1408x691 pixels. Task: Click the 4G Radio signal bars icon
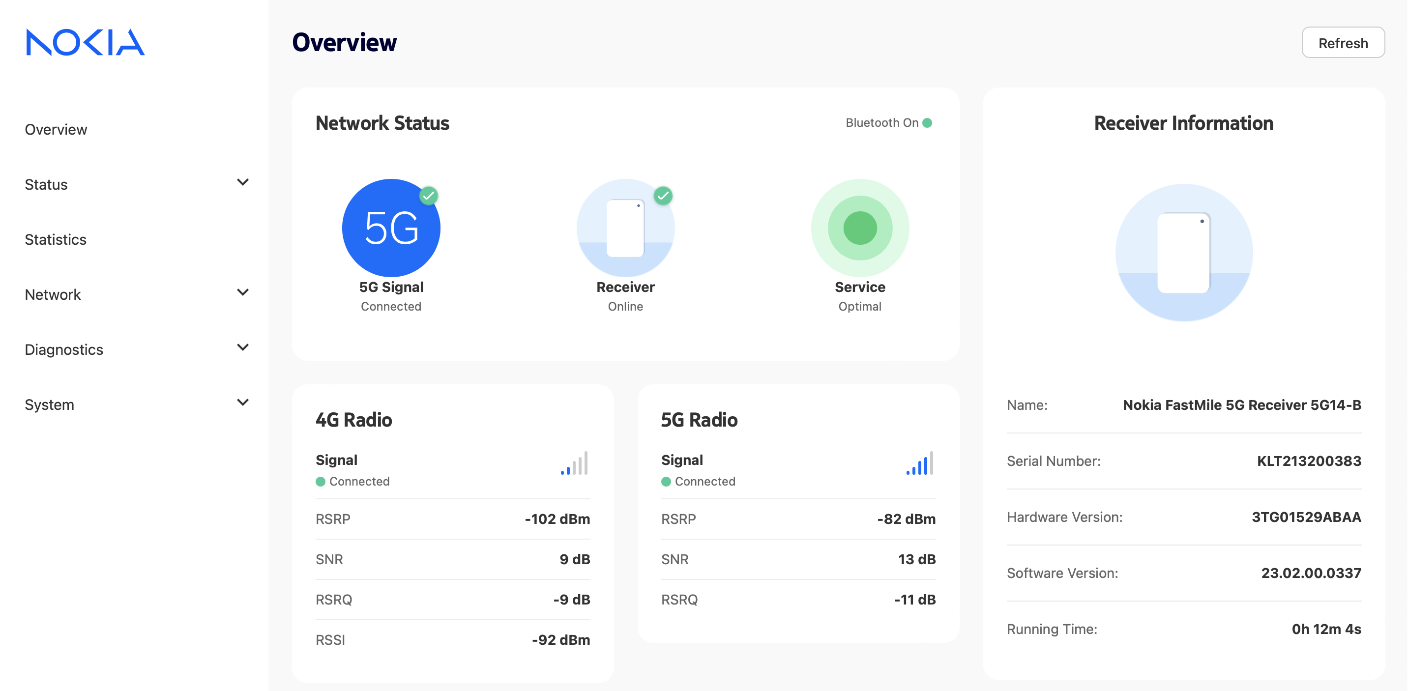(x=574, y=463)
